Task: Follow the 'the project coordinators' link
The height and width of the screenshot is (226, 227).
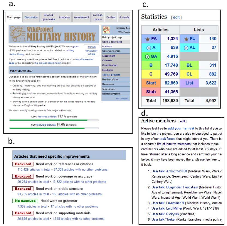Action: [x=48, y=63]
